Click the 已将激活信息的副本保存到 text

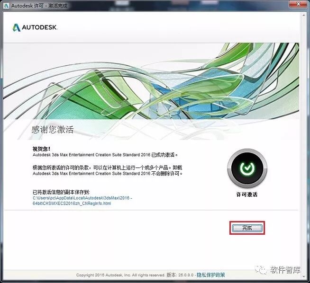tap(61, 192)
